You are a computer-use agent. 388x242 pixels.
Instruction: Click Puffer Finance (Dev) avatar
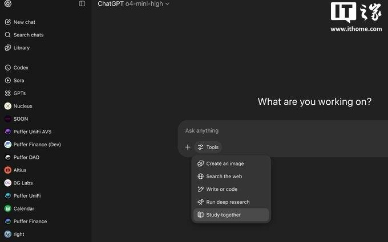click(x=7, y=145)
